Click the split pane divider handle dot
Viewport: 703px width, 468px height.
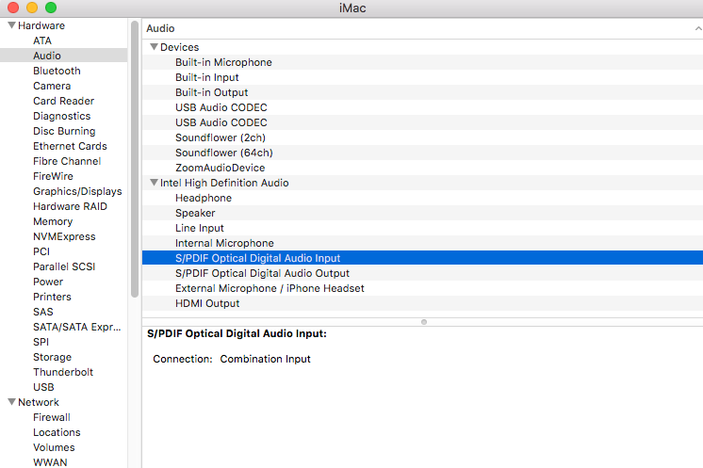pyautogui.click(x=424, y=322)
